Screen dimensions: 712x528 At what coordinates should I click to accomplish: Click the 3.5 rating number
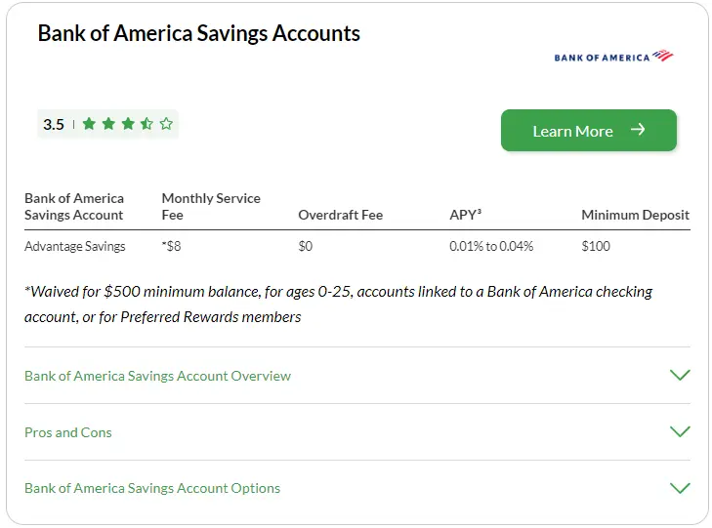54,124
